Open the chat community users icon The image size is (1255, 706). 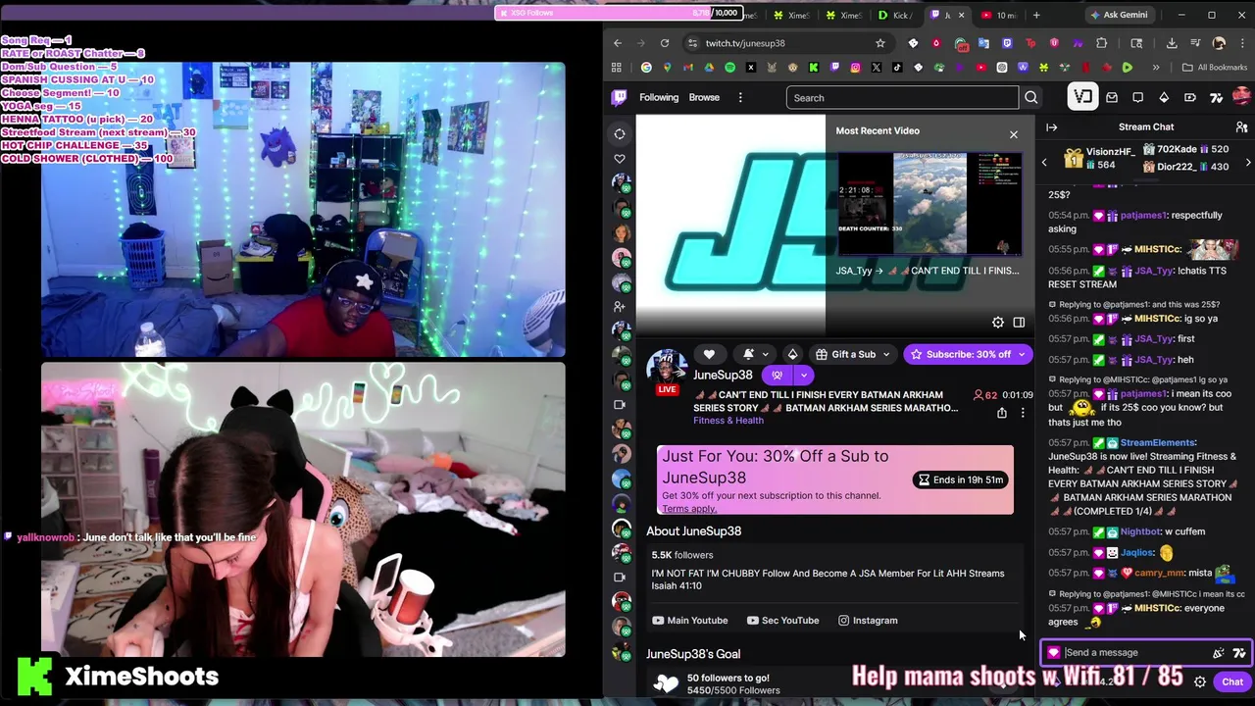tap(1241, 126)
